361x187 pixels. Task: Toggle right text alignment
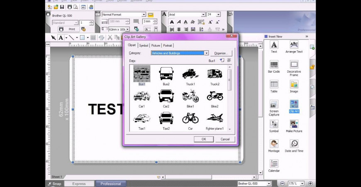[x=186, y=29]
